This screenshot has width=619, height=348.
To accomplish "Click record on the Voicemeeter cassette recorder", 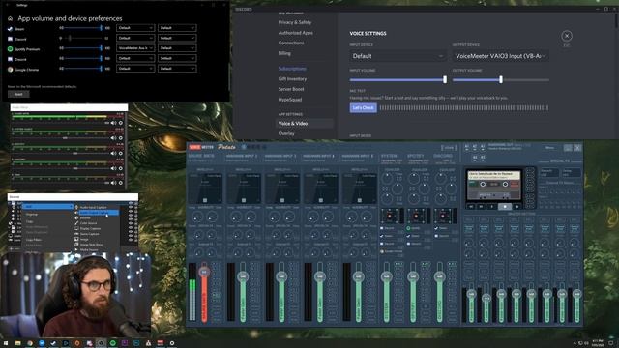I will 516,206.
